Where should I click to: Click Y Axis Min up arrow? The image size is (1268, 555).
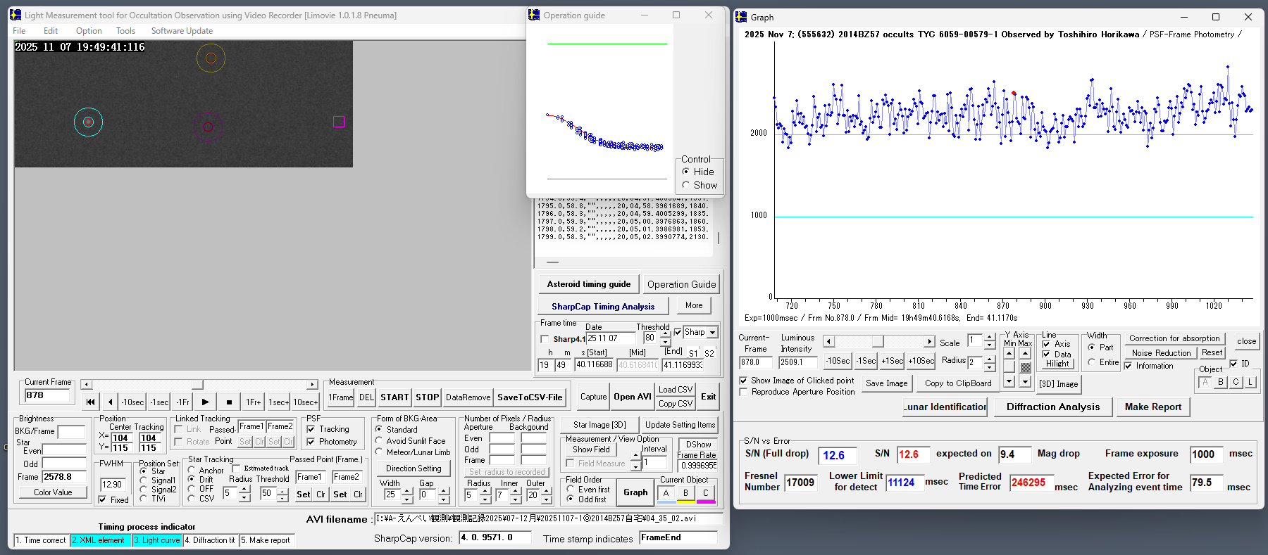coord(1009,353)
